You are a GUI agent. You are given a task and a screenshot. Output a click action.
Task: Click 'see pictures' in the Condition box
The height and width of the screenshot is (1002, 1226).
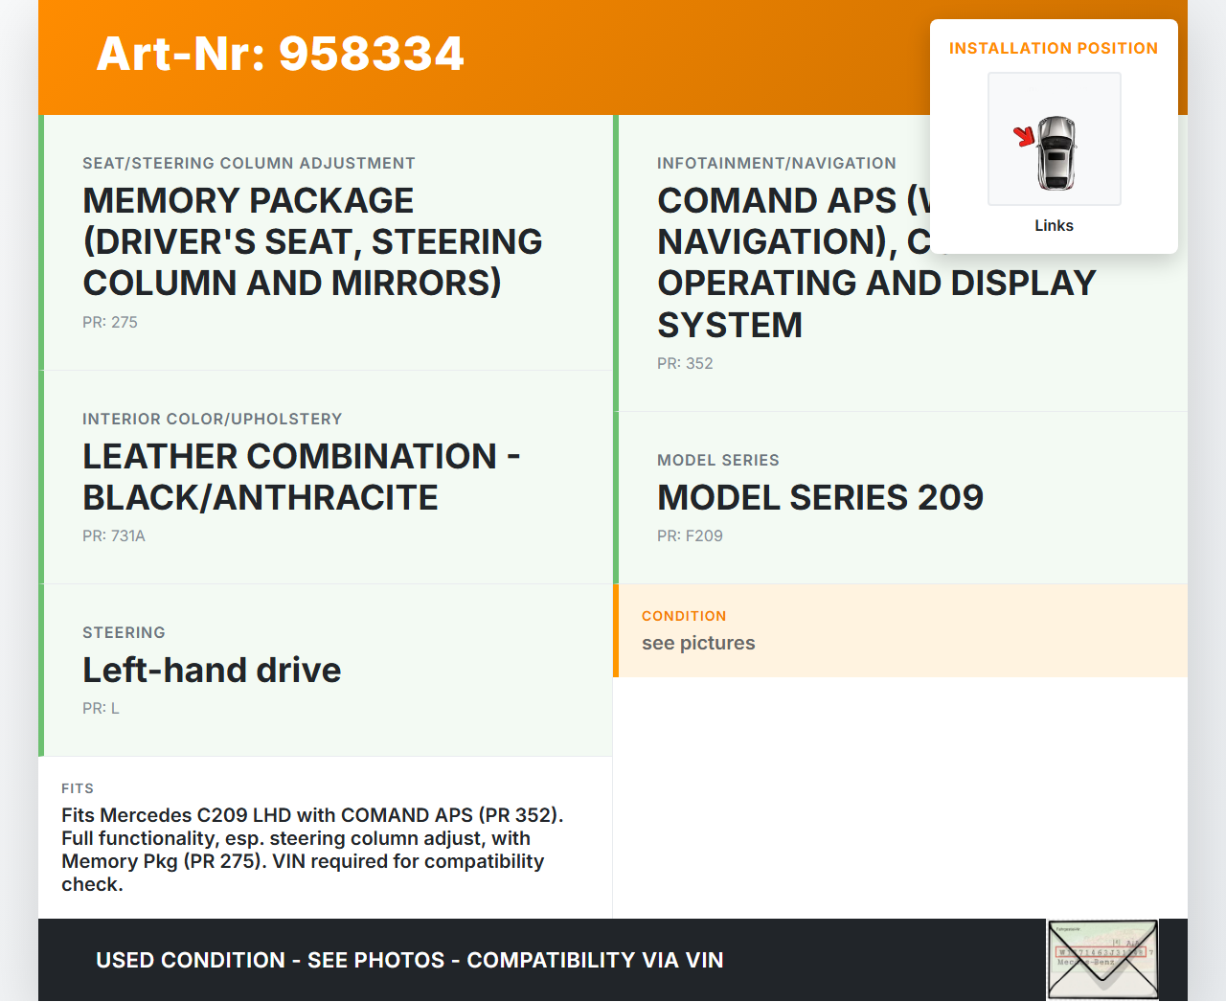(698, 643)
